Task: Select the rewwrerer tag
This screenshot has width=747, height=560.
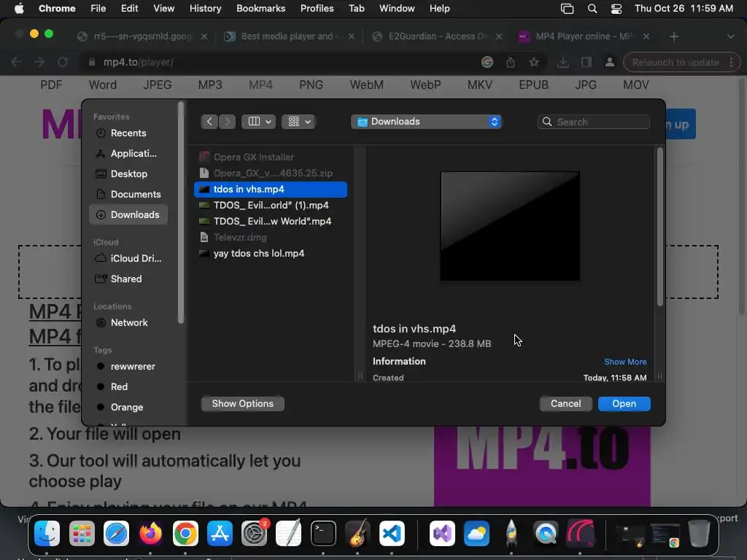Action: pos(128,367)
